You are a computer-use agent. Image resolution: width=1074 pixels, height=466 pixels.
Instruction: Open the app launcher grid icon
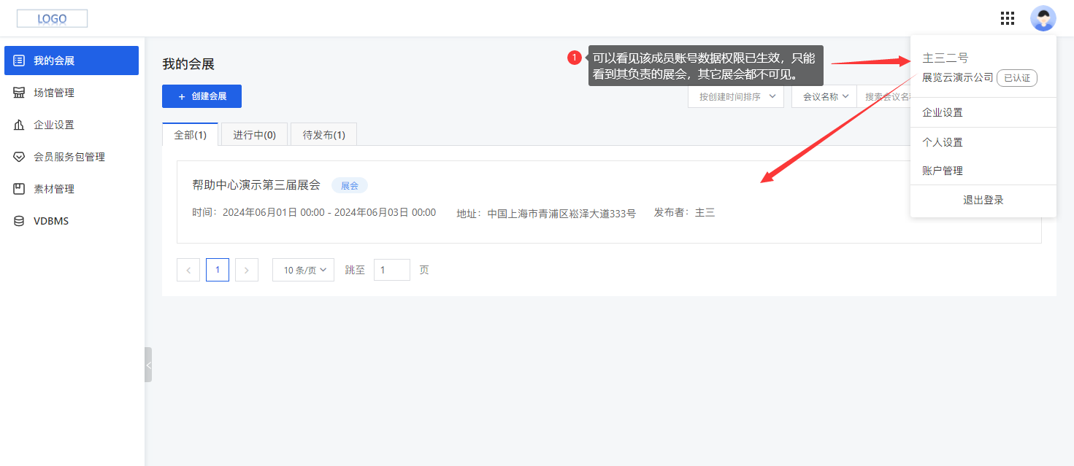coord(1008,18)
